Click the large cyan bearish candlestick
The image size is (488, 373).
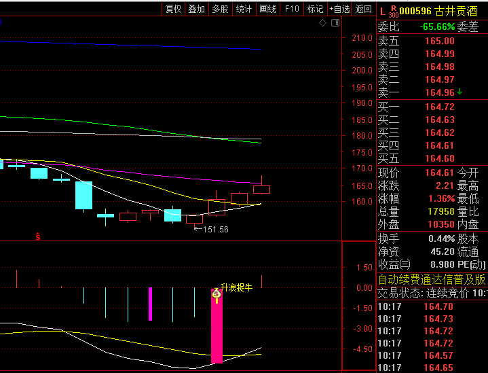[x=83, y=196]
